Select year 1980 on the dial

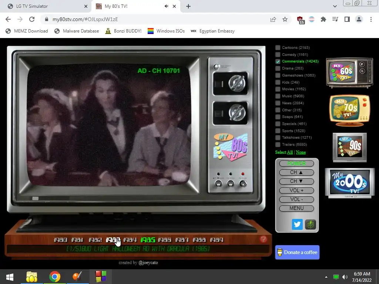point(60,240)
